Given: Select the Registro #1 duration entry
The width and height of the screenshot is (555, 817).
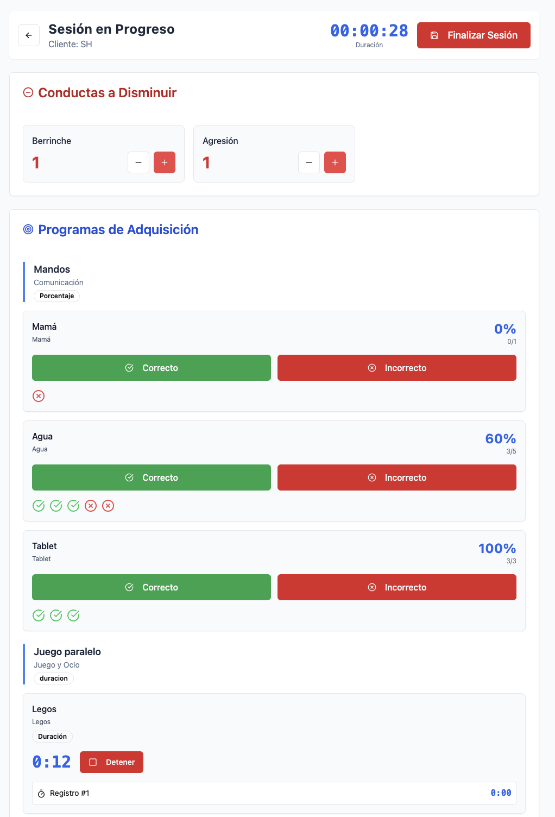Looking at the screenshot, I should point(274,793).
